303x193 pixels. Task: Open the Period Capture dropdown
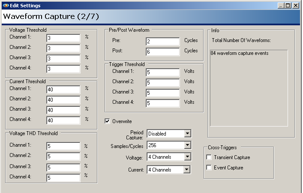point(169,133)
